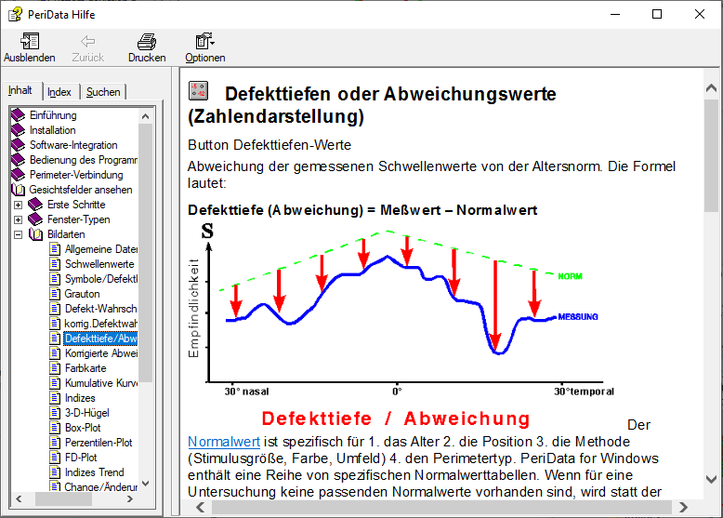
Task: Click the Einführung book icon
Action: pos(18,115)
